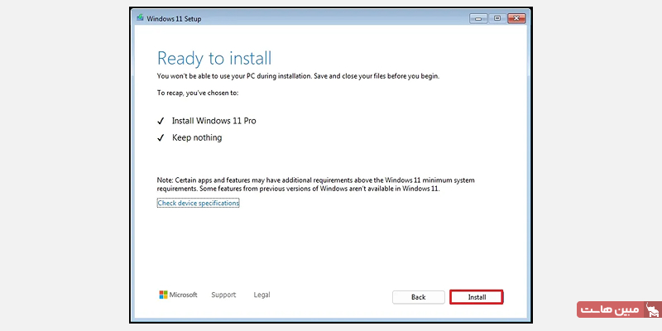The width and height of the screenshot is (662, 331).
Task: Click the 'Keep nothing' text
Action: (x=197, y=137)
